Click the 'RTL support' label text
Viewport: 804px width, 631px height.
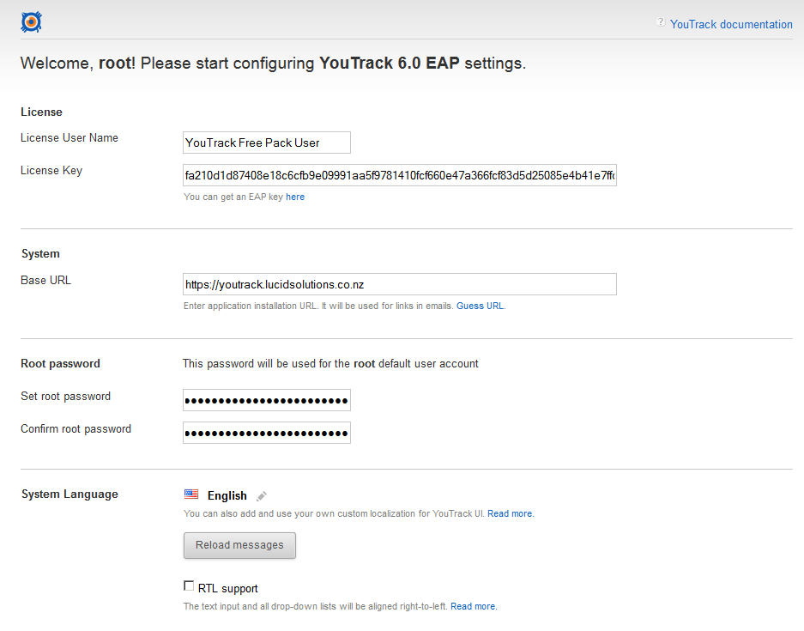click(x=227, y=588)
